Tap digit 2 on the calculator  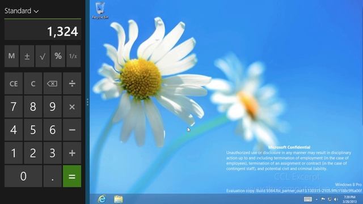33,153
